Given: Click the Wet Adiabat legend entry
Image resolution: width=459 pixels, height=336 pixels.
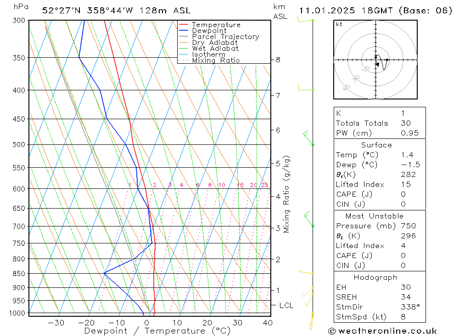Looking at the screenshot, I should pyautogui.click(x=209, y=49).
